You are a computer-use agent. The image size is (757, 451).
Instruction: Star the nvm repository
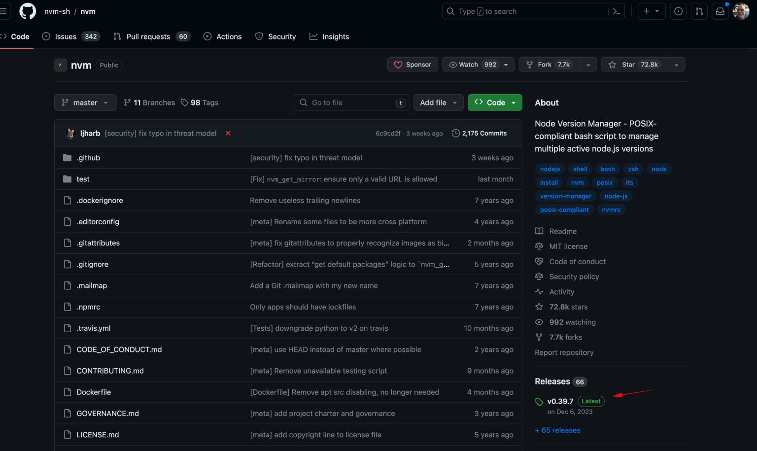point(635,64)
